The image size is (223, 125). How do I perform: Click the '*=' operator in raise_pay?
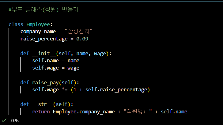[x=65, y=89]
